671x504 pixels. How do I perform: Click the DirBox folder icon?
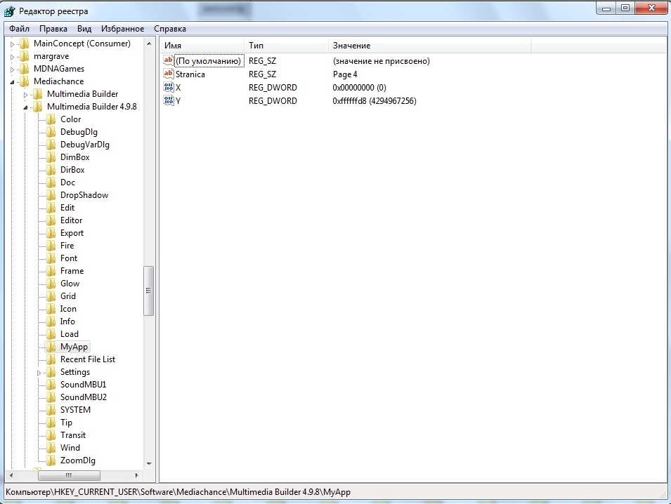pyautogui.click(x=51, y=170)
